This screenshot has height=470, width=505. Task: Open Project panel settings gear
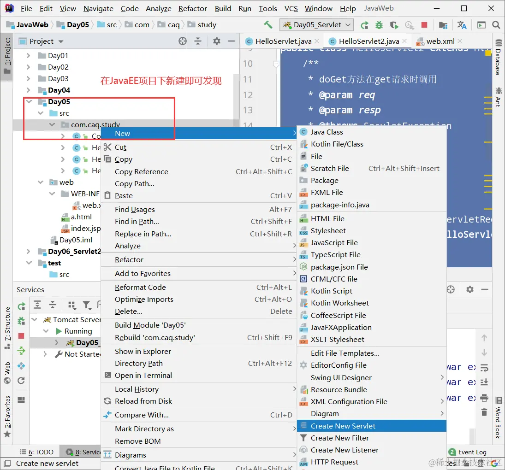point(217,41)
